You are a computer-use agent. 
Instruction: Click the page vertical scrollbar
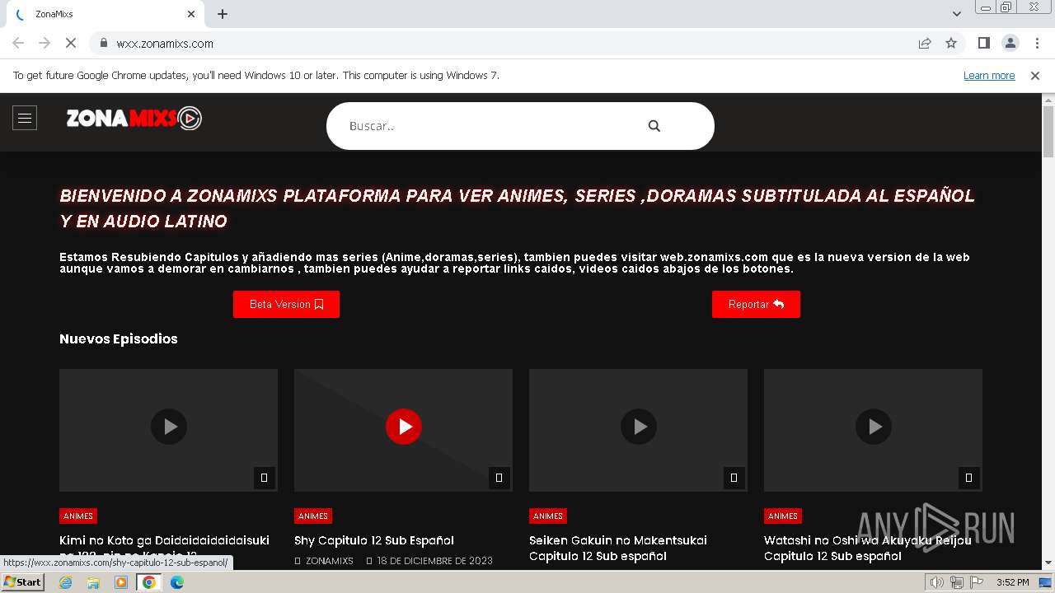click(1048, 132)
